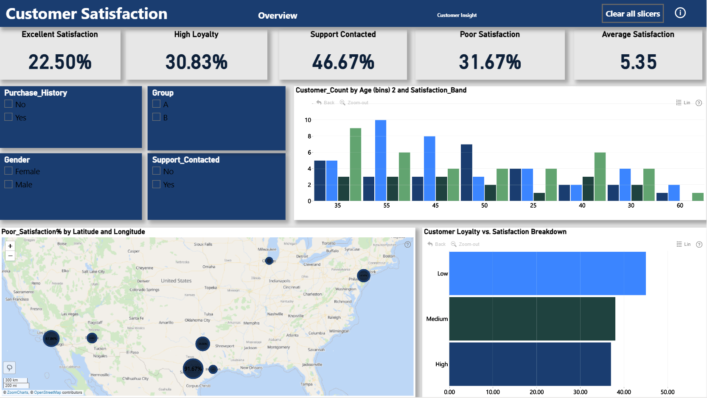This screenshot has width=707, height=398.
Task: Click the map bubble near Philadelphia
Action: pos(363,276)
